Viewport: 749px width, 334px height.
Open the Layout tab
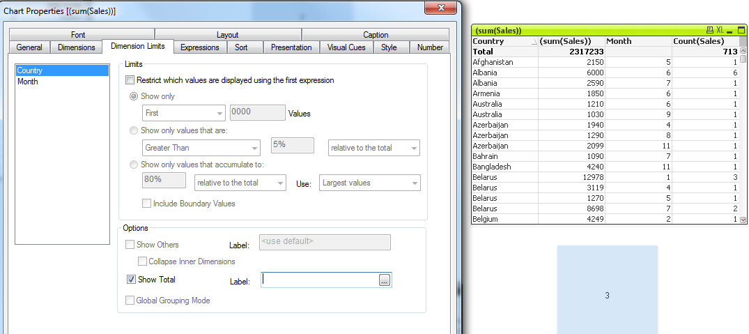227,35
